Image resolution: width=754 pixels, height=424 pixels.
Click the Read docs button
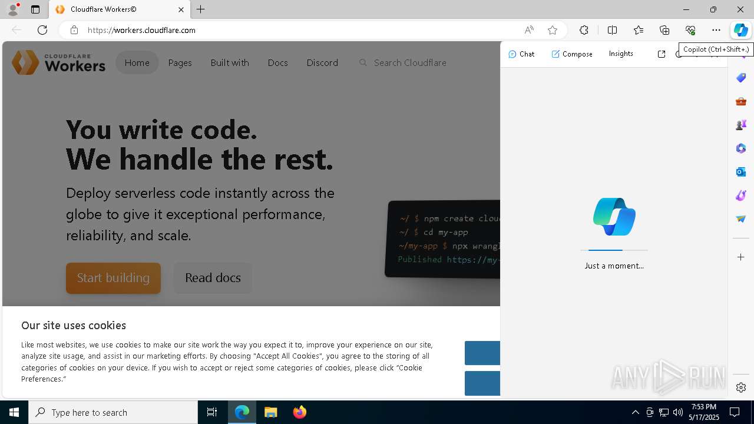(213, 278)
